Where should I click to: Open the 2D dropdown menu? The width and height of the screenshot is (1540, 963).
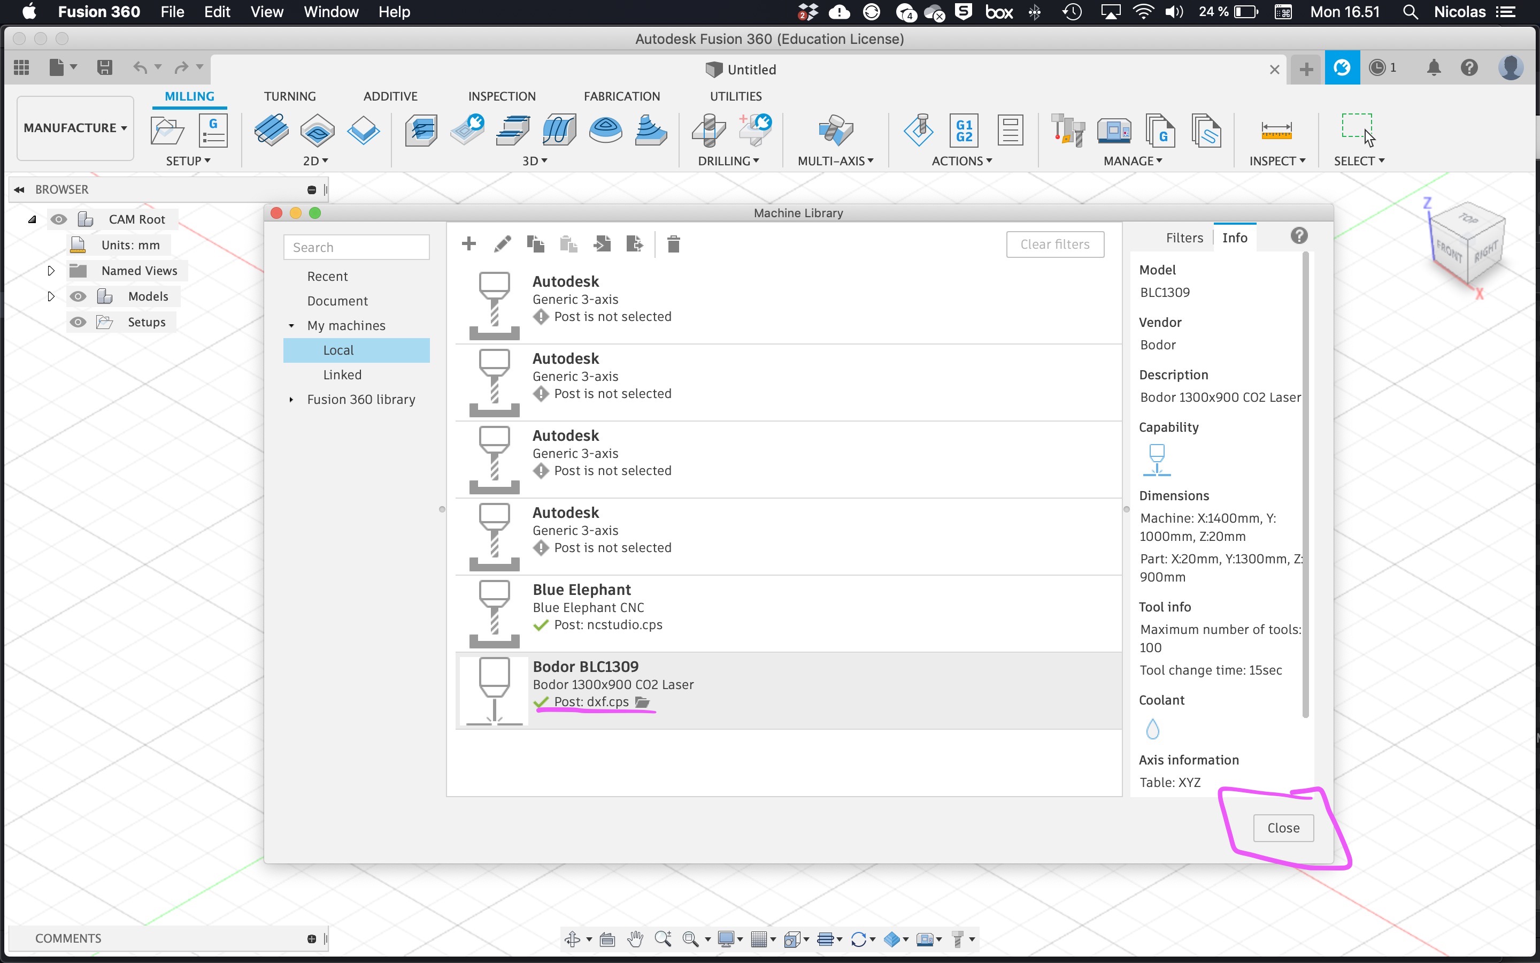pyautogui.click(x=315, y=161)
